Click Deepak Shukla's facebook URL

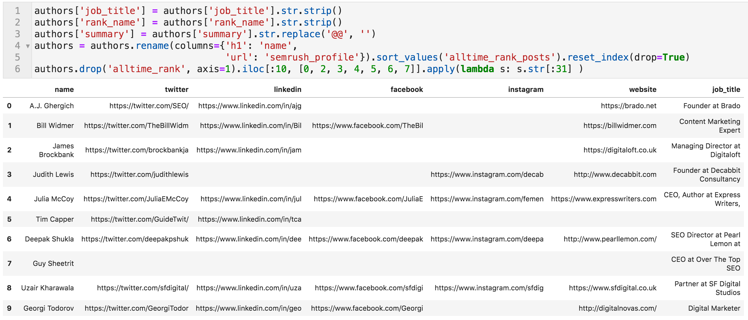[x=366, y=239]
